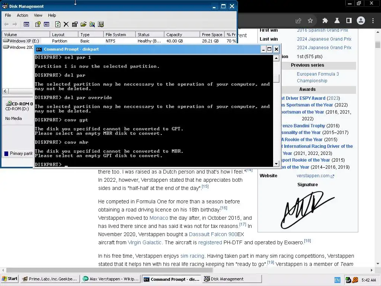
Task: Click the 40.00 GB capacity cell
Action: [175, 41]
